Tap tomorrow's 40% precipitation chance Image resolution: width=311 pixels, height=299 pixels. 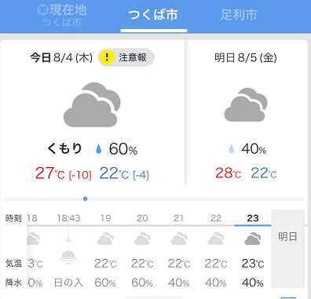click(x=254, y=149)
